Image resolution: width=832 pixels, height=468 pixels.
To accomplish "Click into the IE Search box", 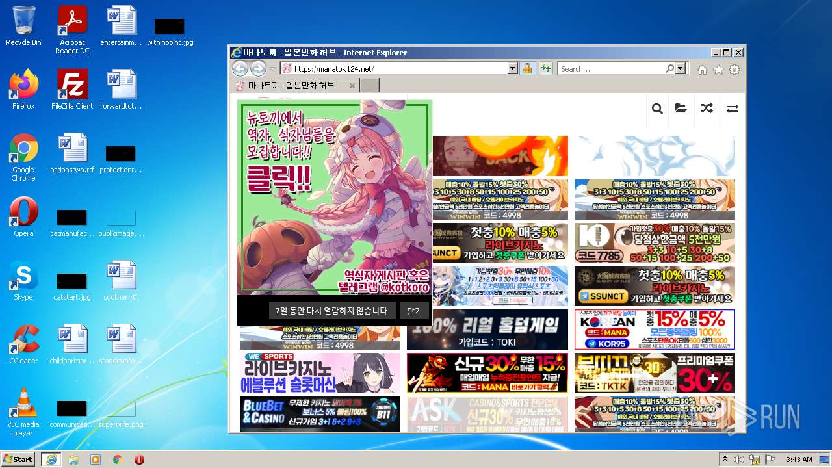I will (x=611, y=68).
